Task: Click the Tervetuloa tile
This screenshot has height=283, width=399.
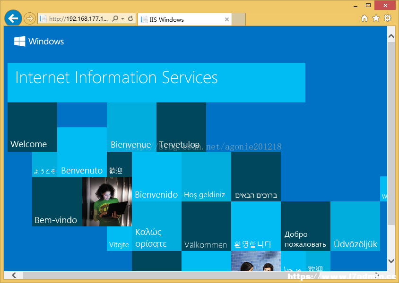Action: (181, 127)
